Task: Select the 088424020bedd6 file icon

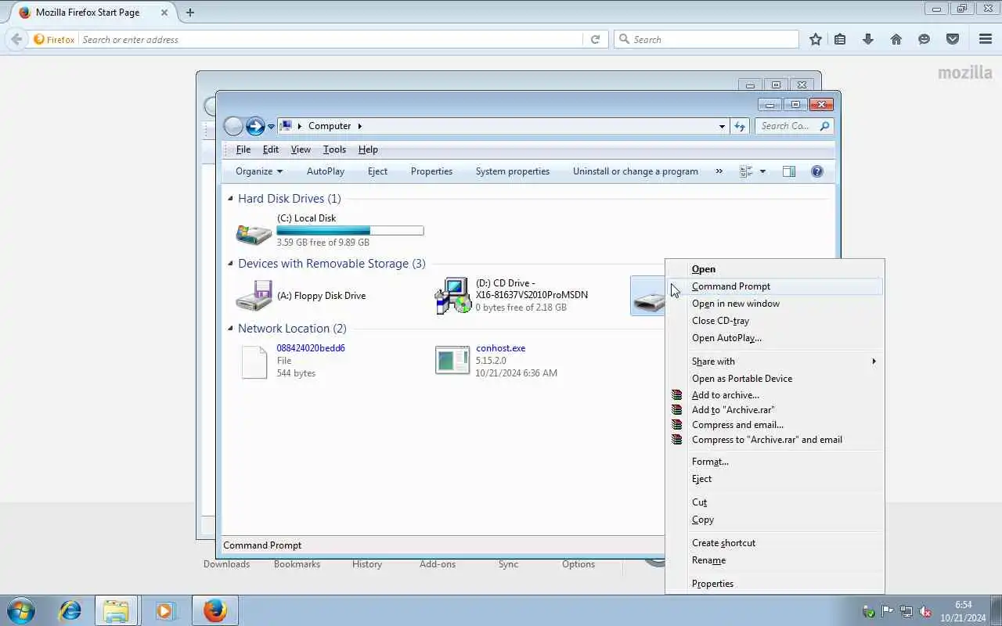Action: click(x=254, y=362)
